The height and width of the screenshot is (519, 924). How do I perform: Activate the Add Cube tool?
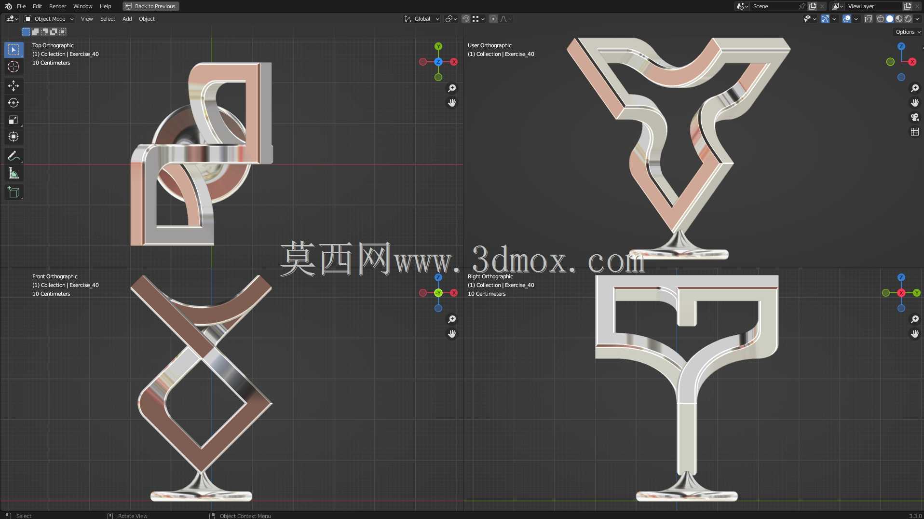(x=14, y=192)
